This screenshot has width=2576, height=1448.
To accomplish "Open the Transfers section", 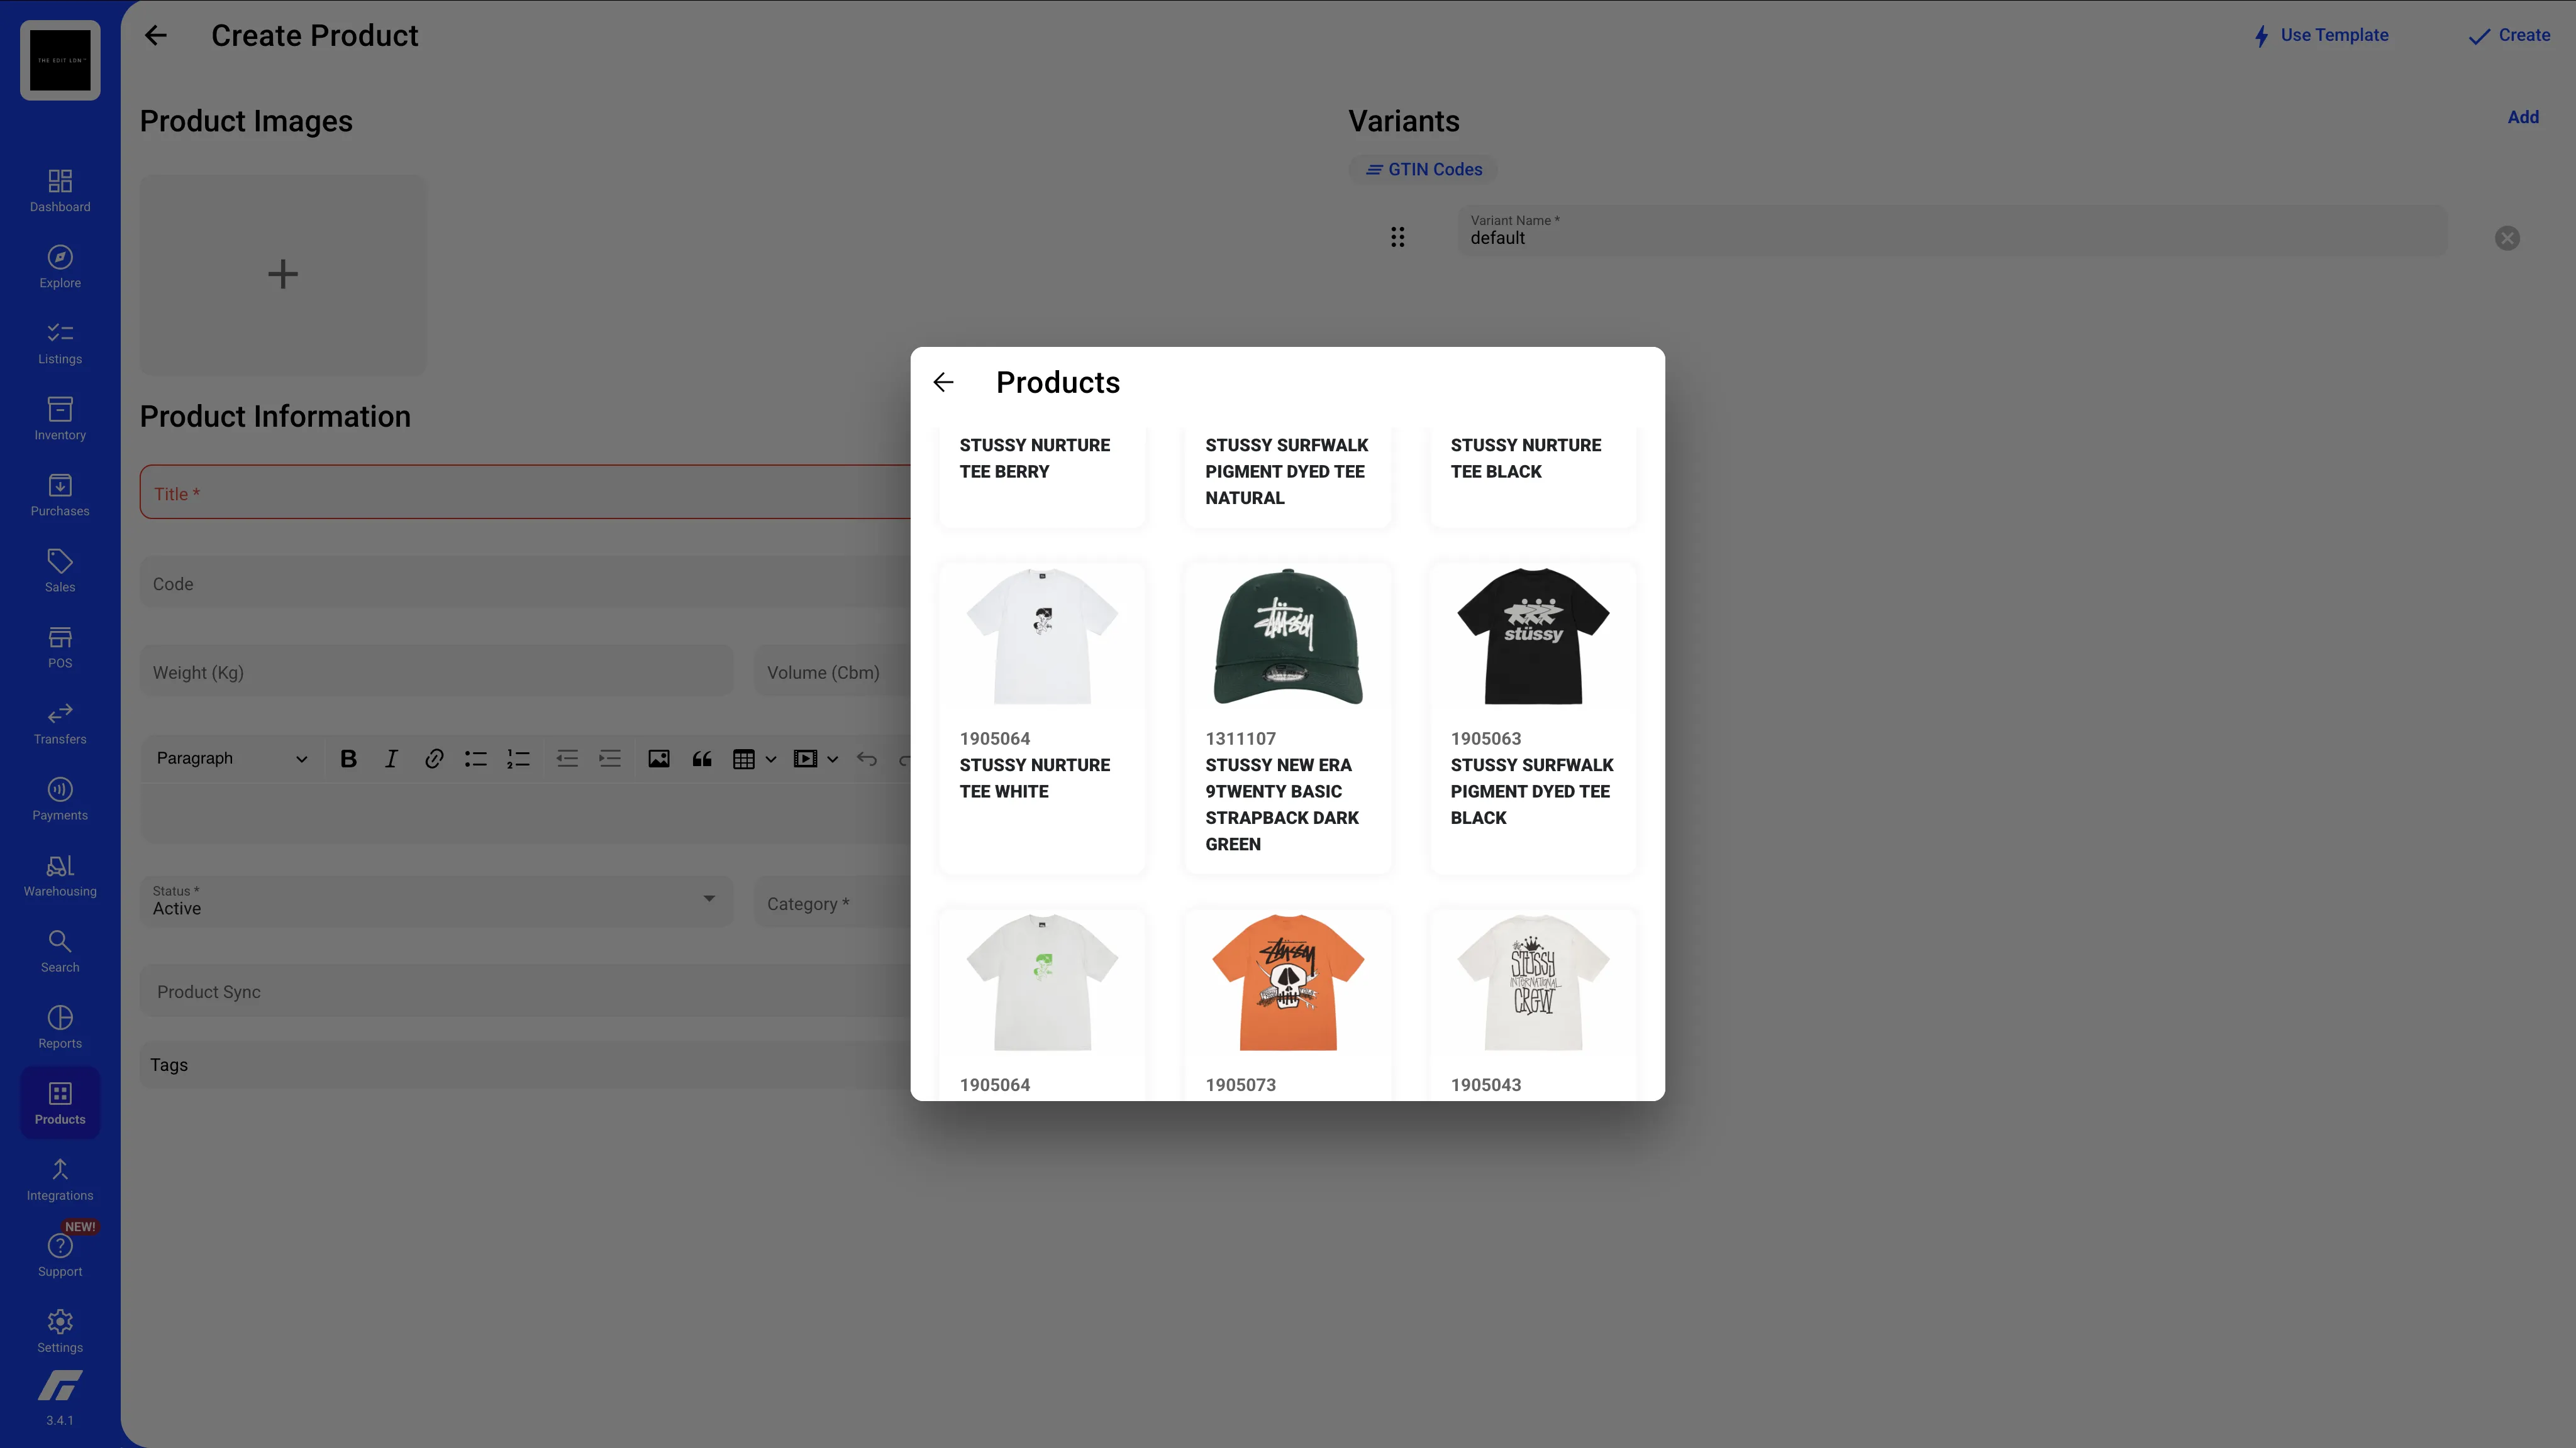I will click(59, 721).
